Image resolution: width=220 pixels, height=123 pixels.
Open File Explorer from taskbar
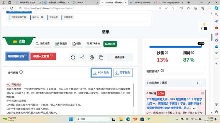pos(121,119)
